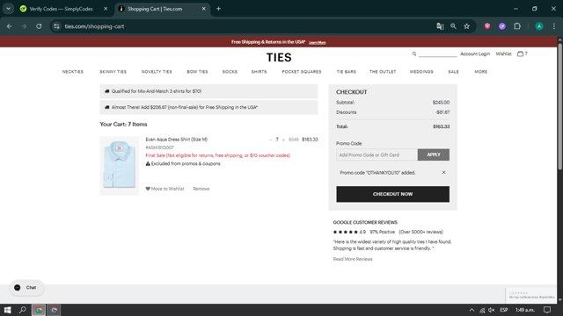Open the Wishlist link

pyautogui.click(x=503, y=54)
